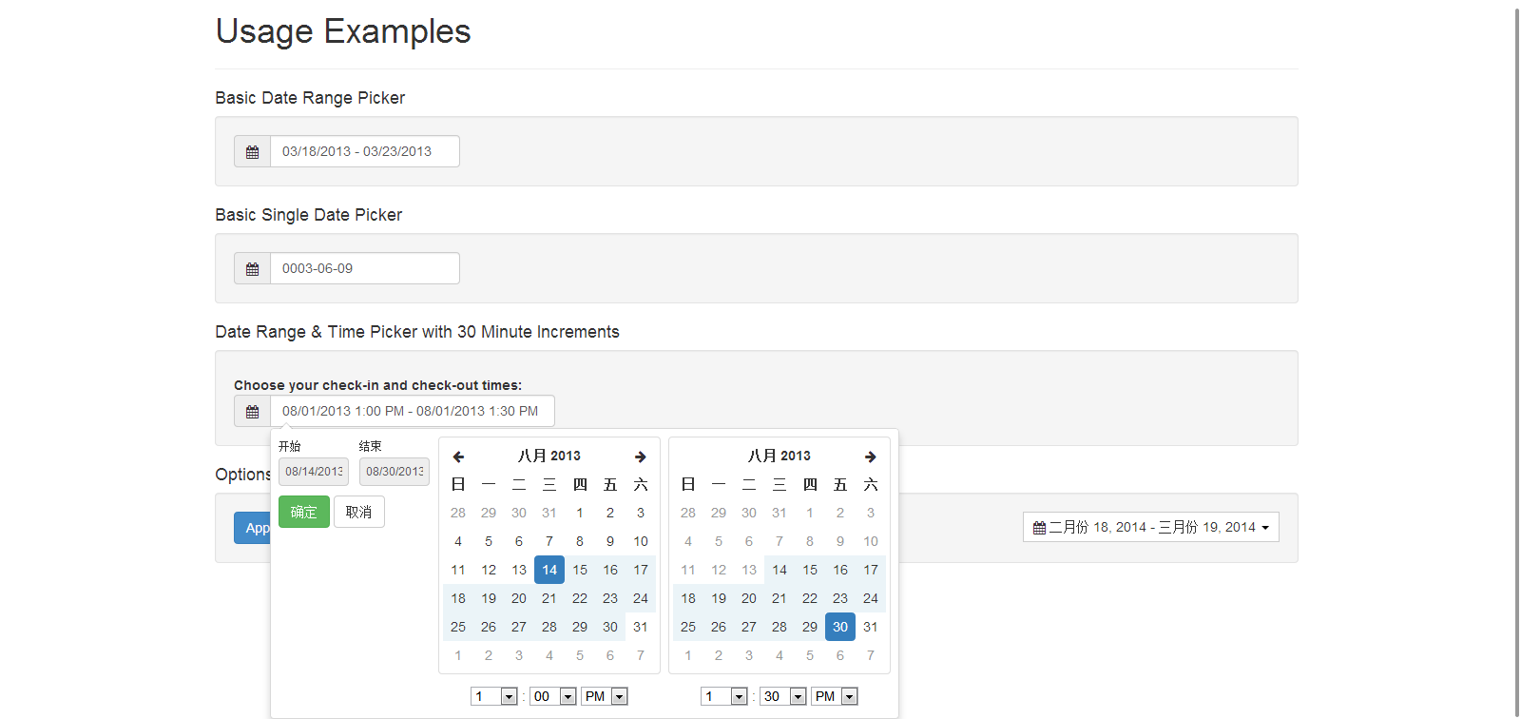Click the 08/01/2013 1:00 PM range input
The height and width of the screenshot is (719, 1521).
413,411
